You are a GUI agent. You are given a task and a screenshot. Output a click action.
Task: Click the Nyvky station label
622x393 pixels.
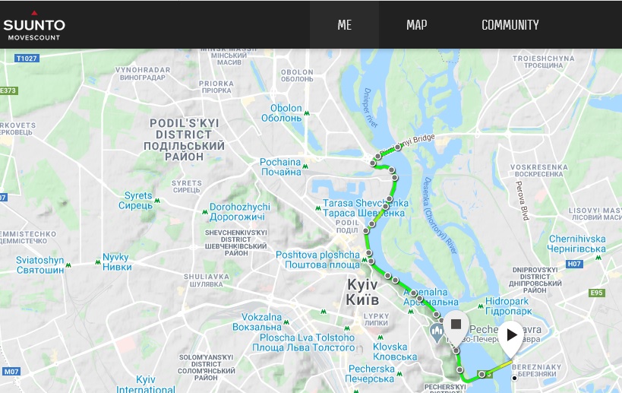point(117,262)
